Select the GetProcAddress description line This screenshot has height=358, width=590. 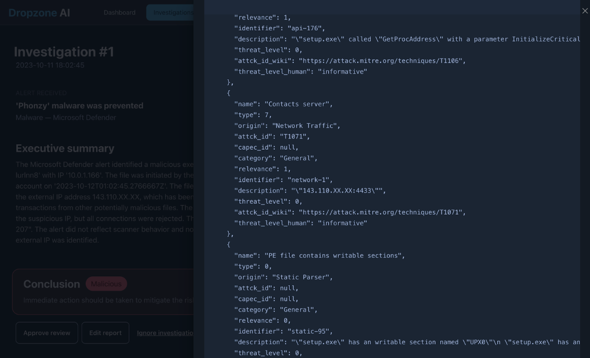[407, 39]
